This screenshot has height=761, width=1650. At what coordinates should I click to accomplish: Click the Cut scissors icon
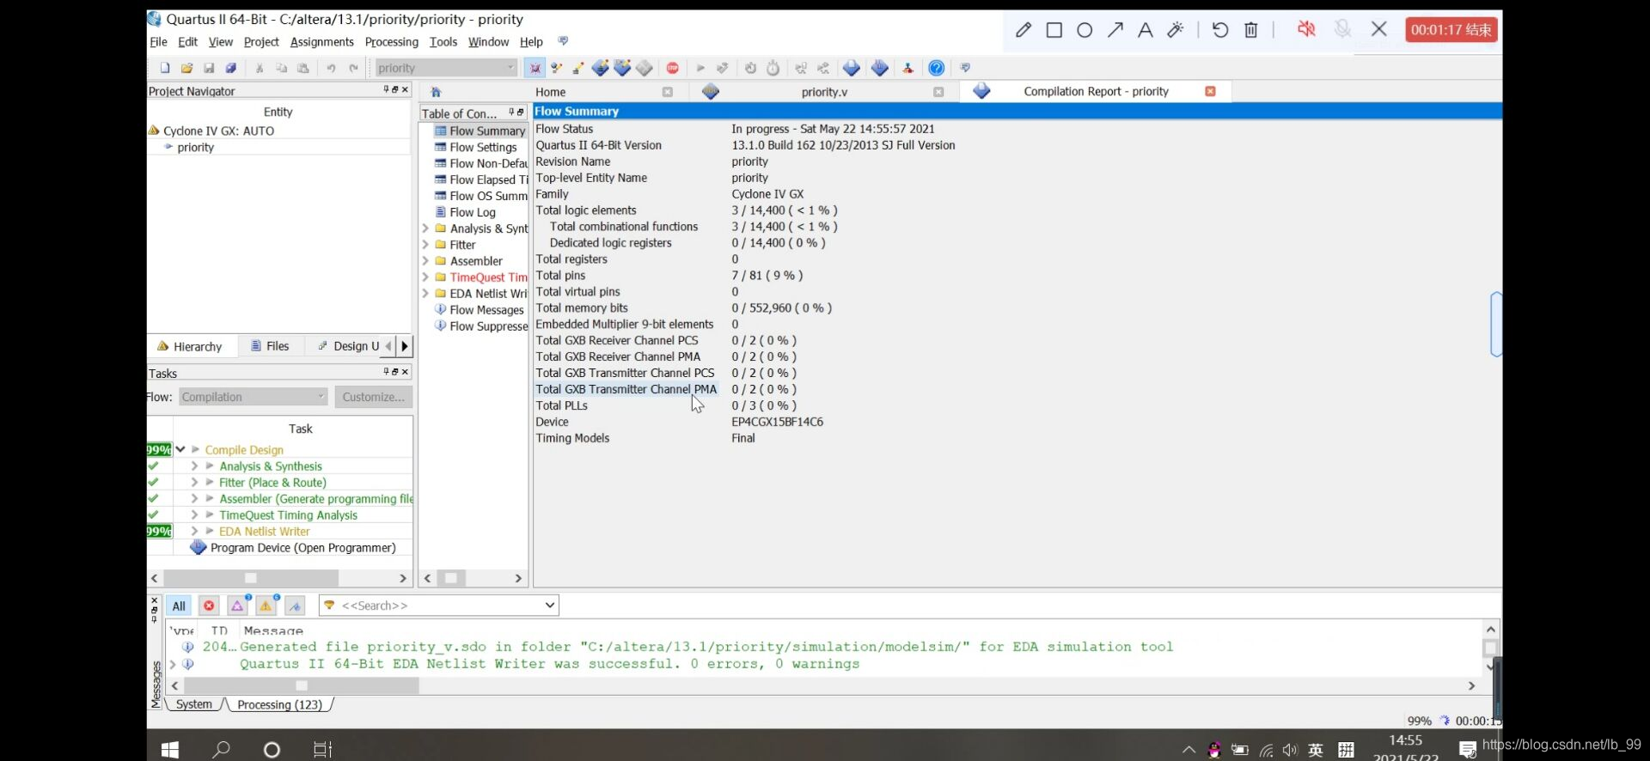click(259, 68)
